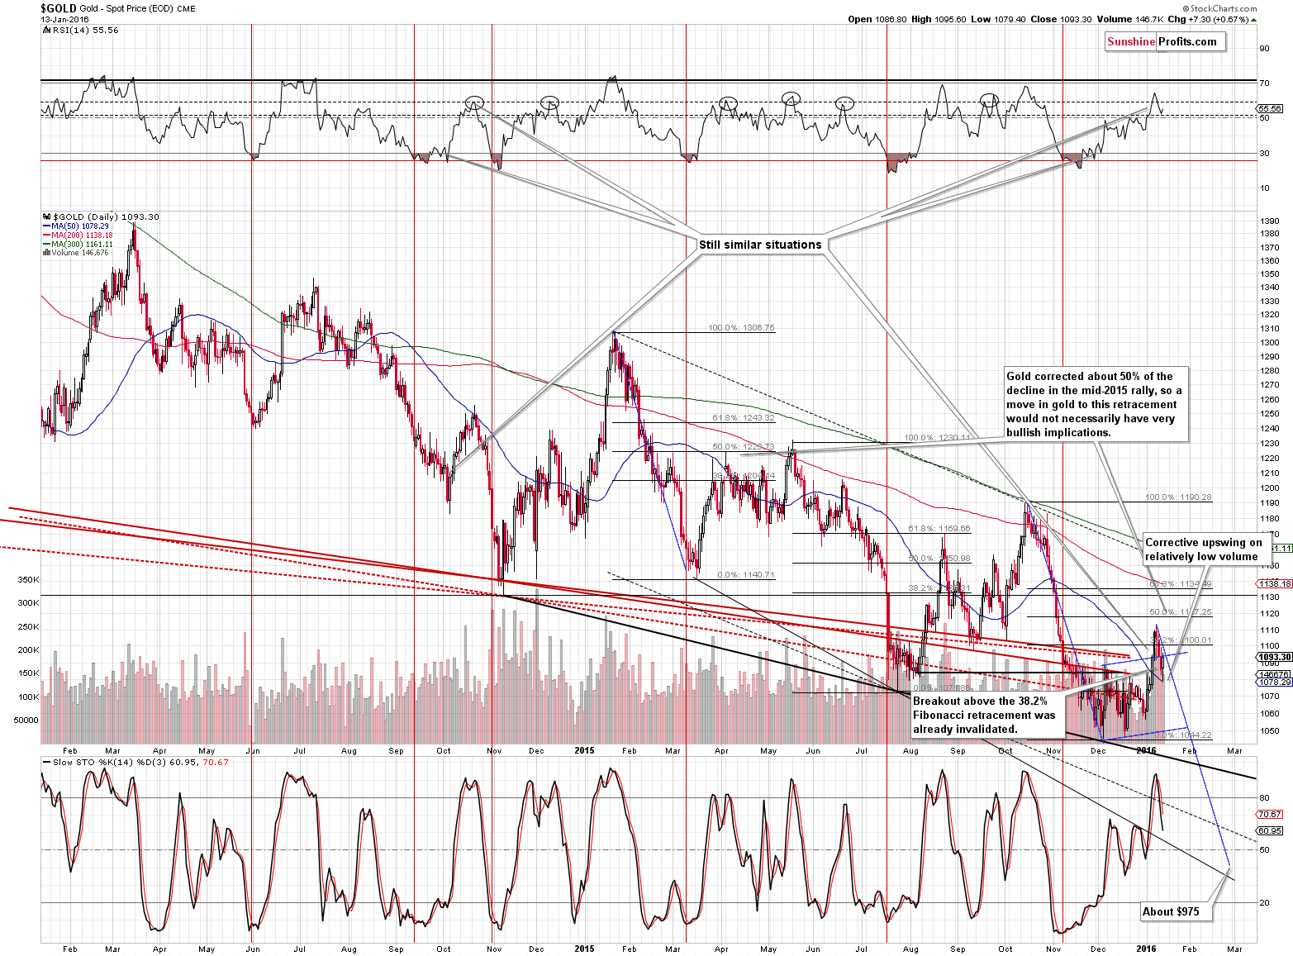Click the 1138.18 MA(200) tag on the right axis

click(1275, 583)
